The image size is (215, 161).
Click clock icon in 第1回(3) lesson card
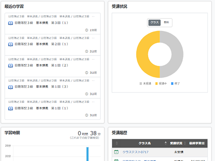(x=86, y=94)
